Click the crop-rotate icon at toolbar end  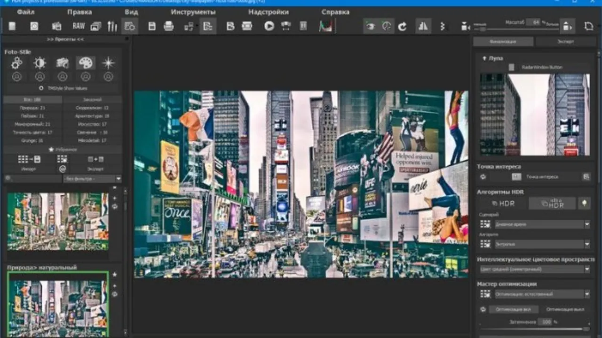pos(588,26)
